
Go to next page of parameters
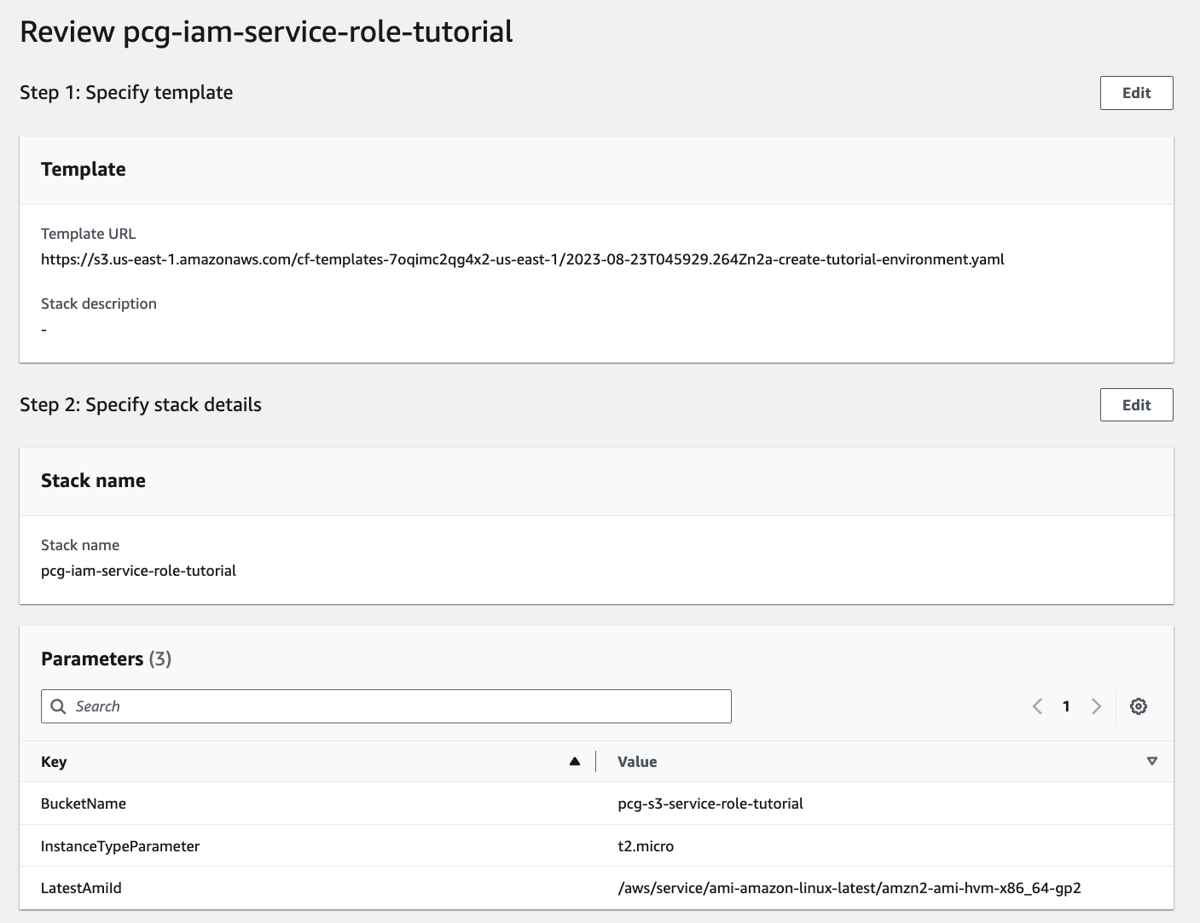[1096, 706]
